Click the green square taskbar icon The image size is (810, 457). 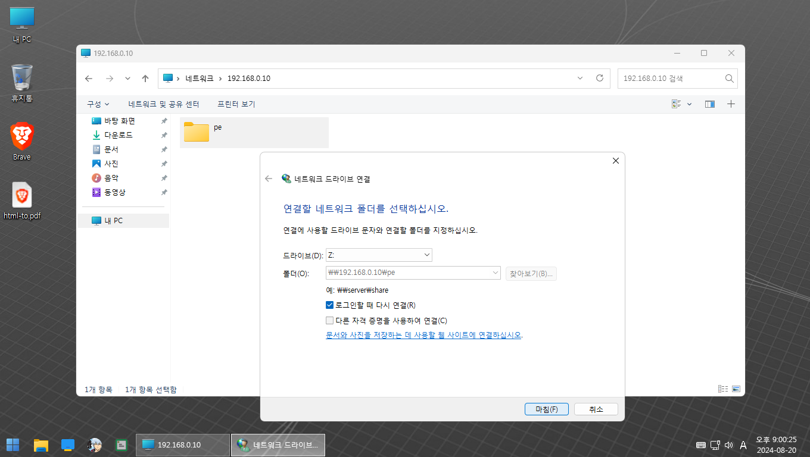pyautogui.click(x=121, y=445)
